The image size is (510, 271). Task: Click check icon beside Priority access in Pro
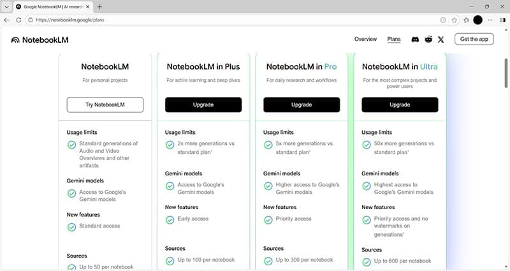pyautogui.click(x=268, y=220)
